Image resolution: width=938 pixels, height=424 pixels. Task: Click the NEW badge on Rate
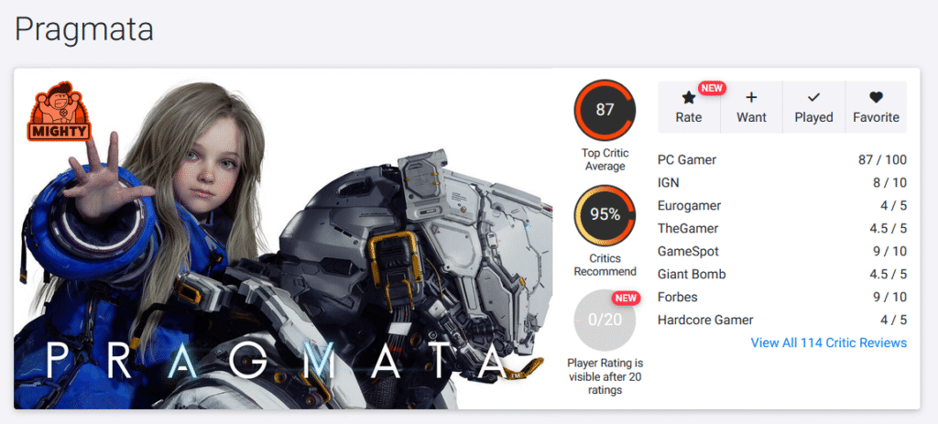[x=712, y=88]
